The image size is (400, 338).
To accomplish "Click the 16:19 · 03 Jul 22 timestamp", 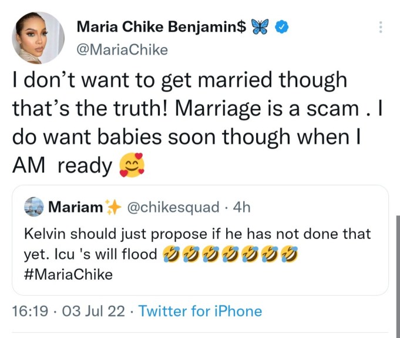I will 68,311.
